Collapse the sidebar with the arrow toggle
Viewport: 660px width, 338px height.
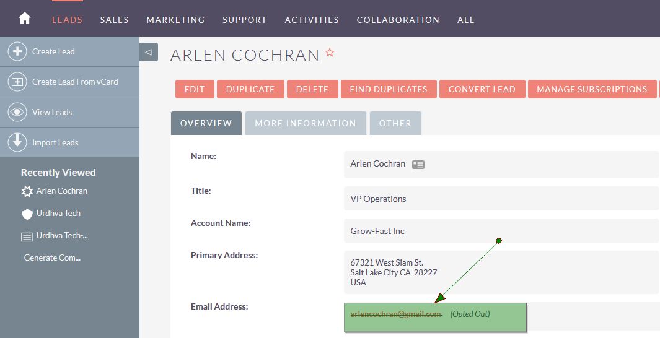click(149, 52)
